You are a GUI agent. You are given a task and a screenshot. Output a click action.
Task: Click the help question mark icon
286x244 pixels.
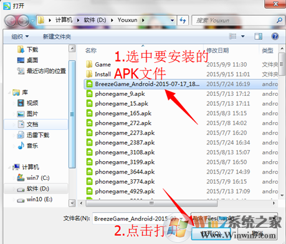coord(275,37)
